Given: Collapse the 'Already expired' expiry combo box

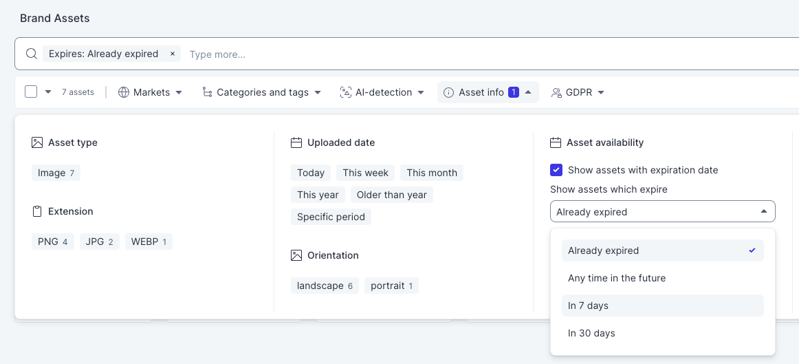Looking at the screenshot, I should 662,211.
